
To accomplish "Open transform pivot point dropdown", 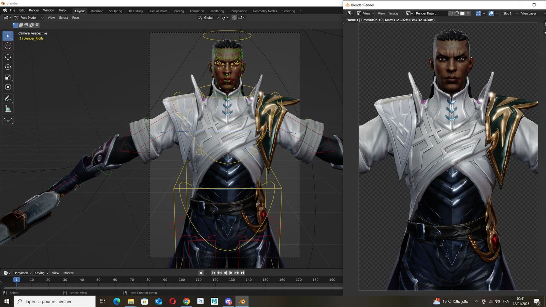I will pos(225,18).
